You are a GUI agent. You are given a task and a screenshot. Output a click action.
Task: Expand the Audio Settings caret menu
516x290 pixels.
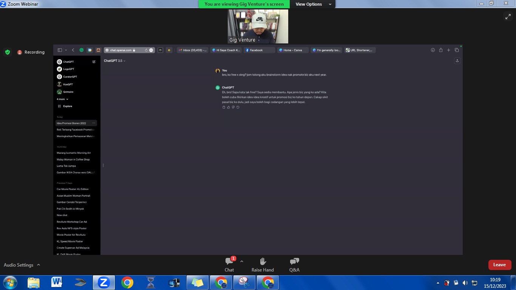click(x=39, y=265)
